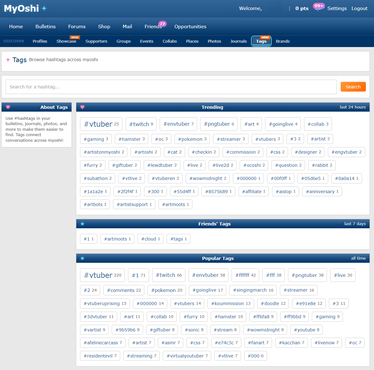Switch to the Showcase discover tab
Image resolution: width=374 pixels, height=370 pixels.
pos(66,41)
